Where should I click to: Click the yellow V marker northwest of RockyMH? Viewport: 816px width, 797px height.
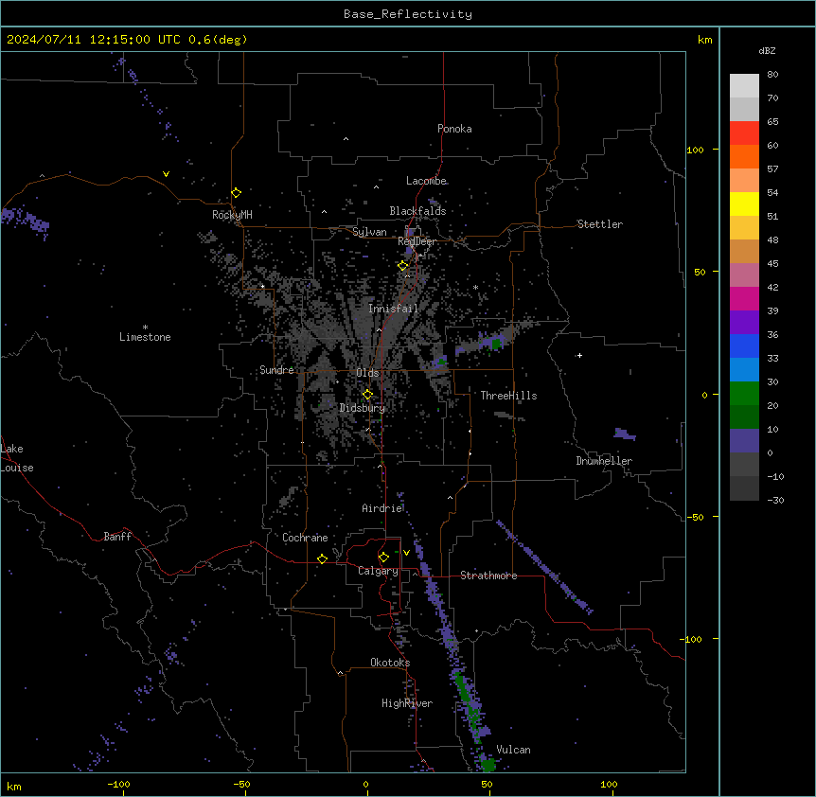pyautogui.click(x=166, y=174)
